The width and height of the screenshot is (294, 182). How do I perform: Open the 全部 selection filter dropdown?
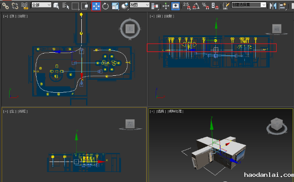click(x=41, y=5)
